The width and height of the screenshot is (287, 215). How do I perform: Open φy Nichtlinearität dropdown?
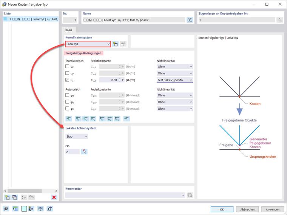pyautogui.click(x=174, y=102)
